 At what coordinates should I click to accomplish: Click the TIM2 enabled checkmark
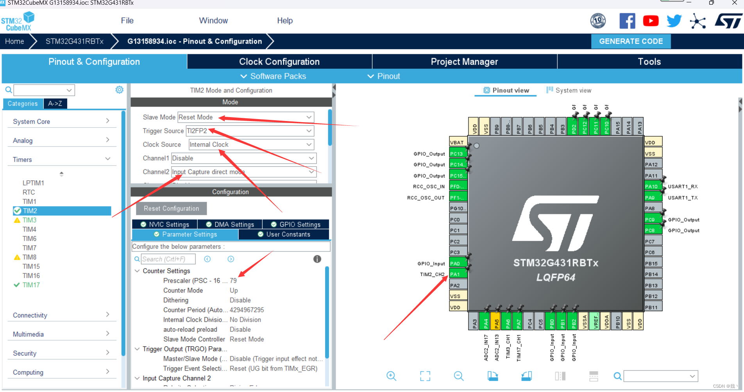click(x=17, y=211)
